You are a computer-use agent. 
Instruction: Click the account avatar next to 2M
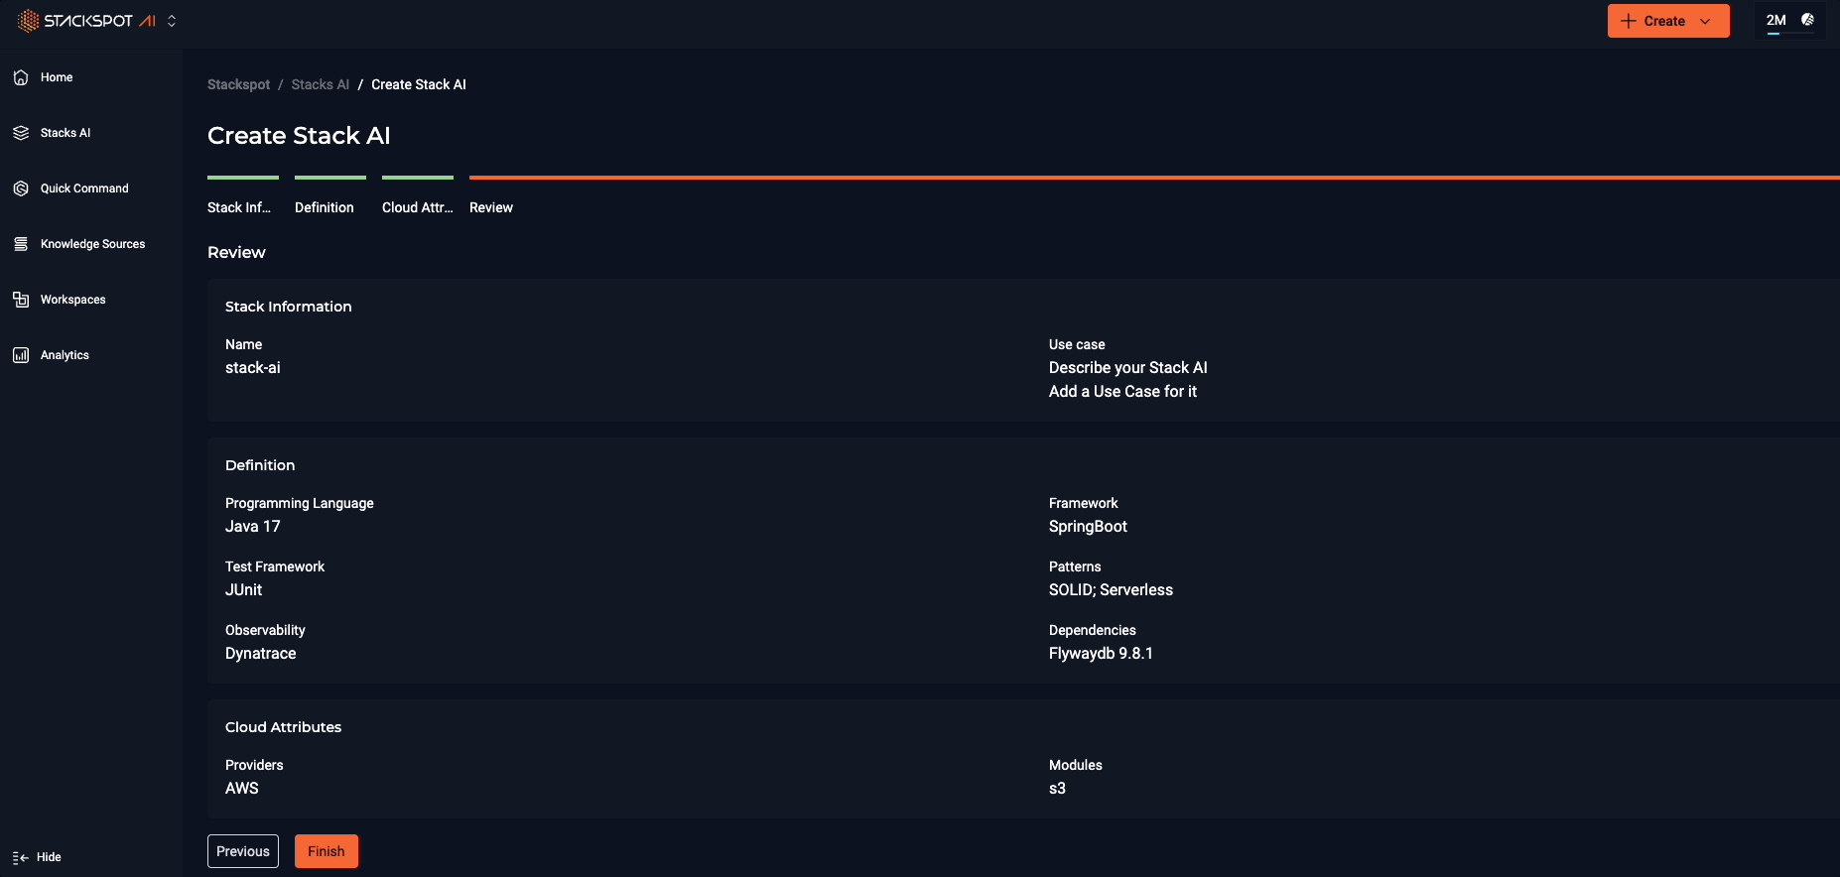click(1808, 20)
